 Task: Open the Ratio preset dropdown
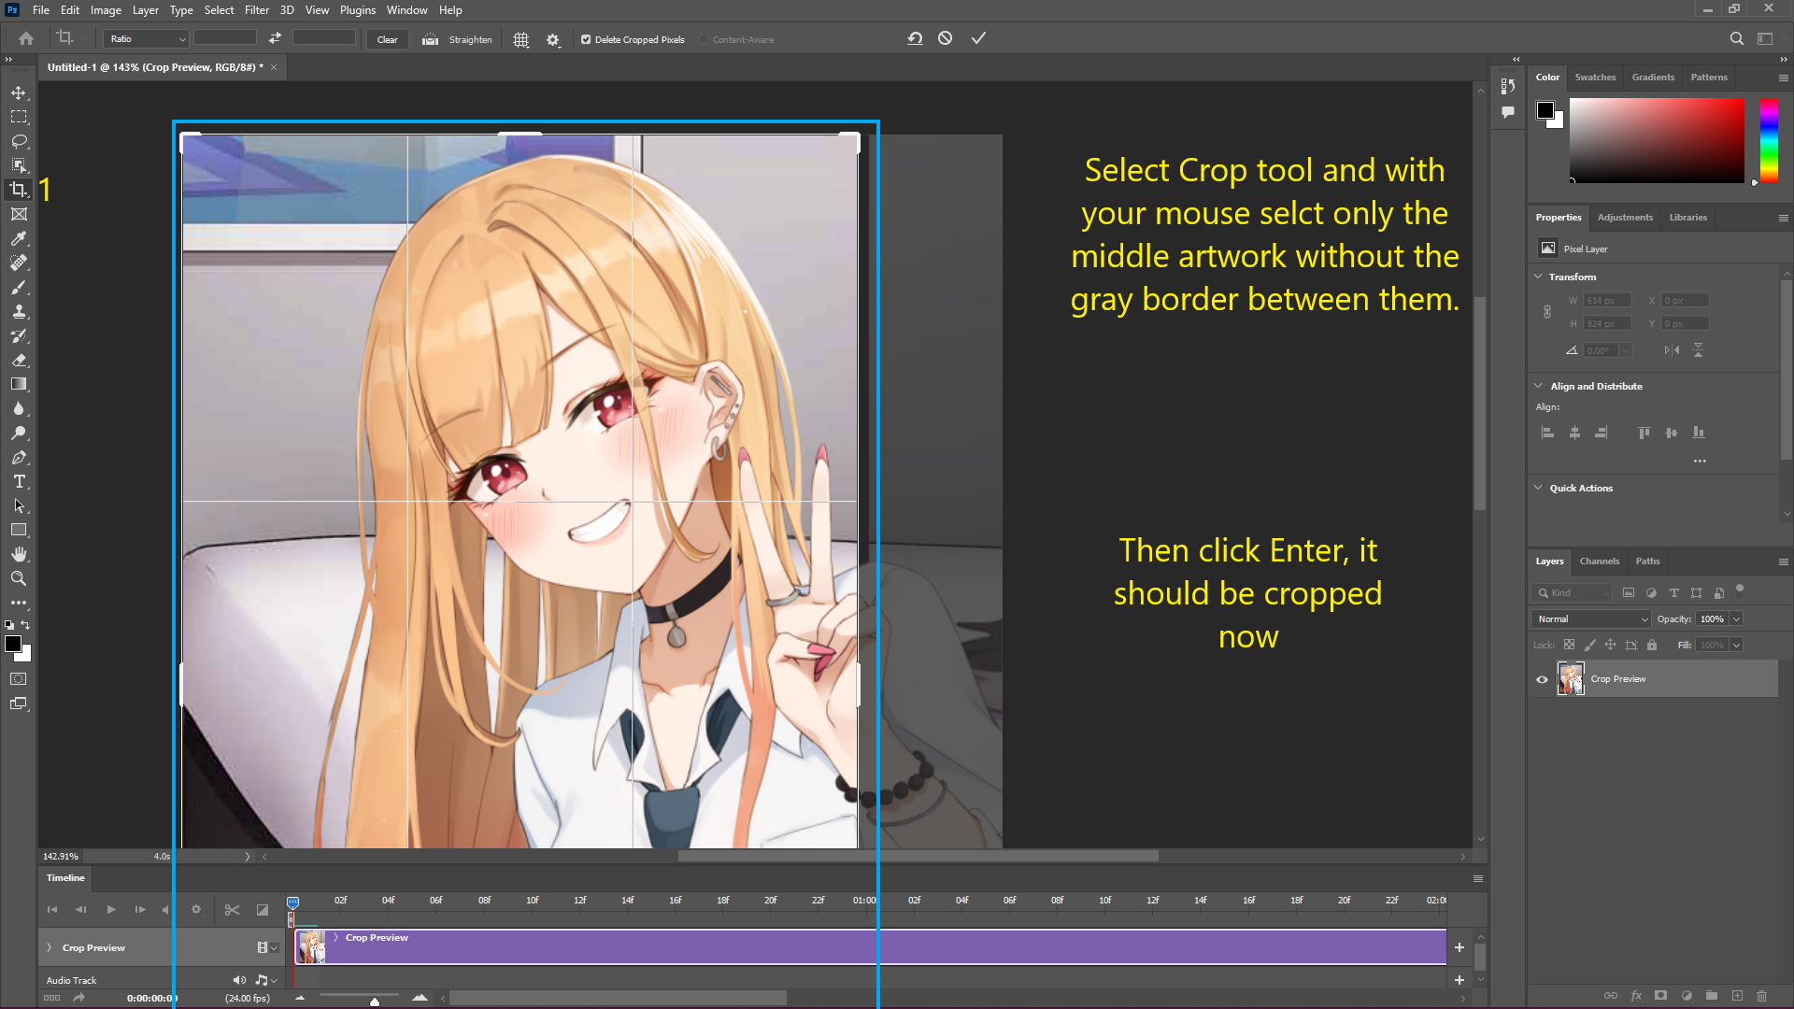pyautogui.click(x=148, y=39)
